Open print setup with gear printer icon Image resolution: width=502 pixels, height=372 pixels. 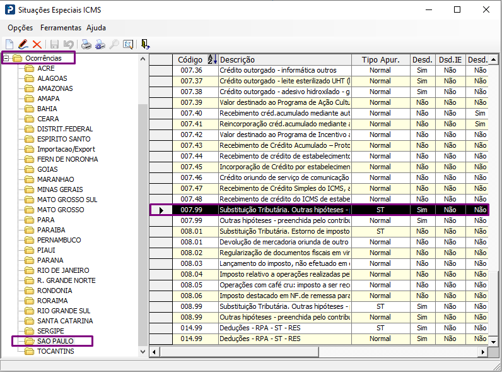pyautogui.click(x=100, y=44)
